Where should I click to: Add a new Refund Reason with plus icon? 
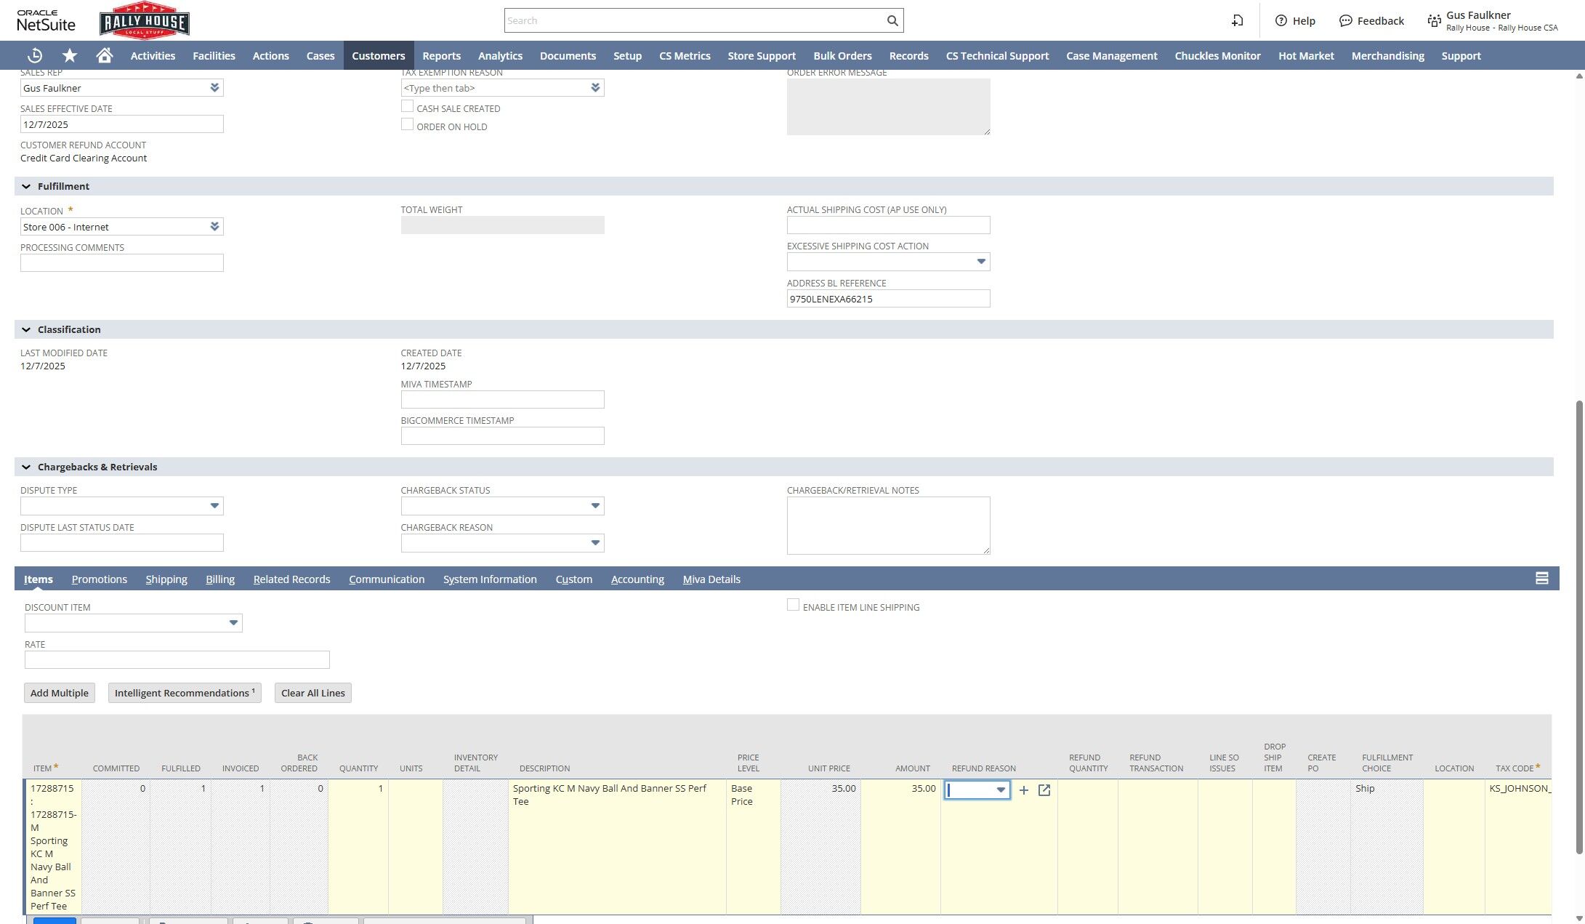pos(1024,790)
